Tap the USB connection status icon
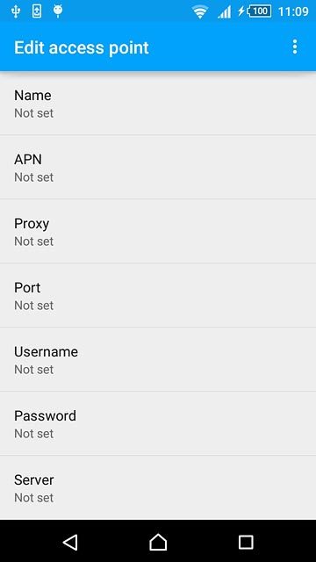This screenshot has width=316, height=562. (x=16, y=11)
